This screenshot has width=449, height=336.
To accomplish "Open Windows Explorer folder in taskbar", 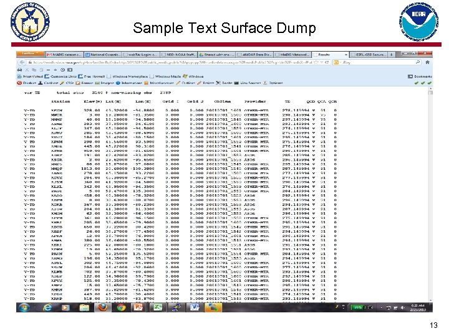I will pos(84,307).
